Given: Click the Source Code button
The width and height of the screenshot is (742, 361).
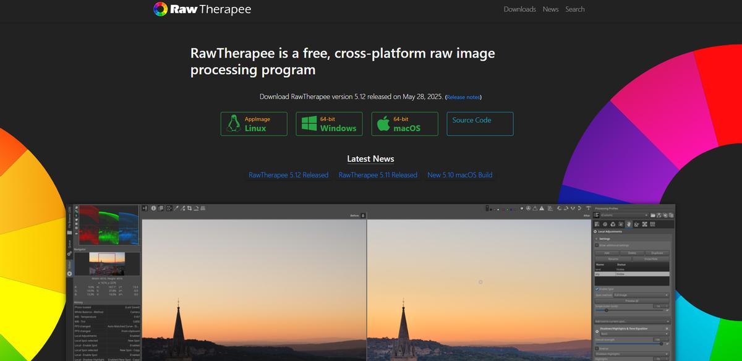Looking at the screenshot, I should point(480,124).
